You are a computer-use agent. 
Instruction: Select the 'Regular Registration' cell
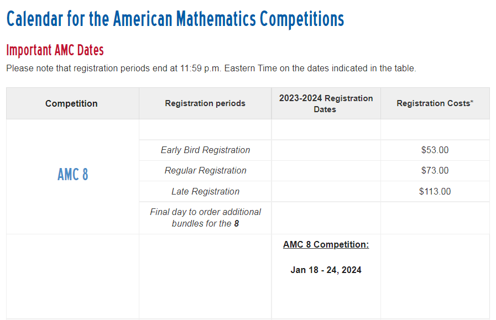[x=205, y=171]
